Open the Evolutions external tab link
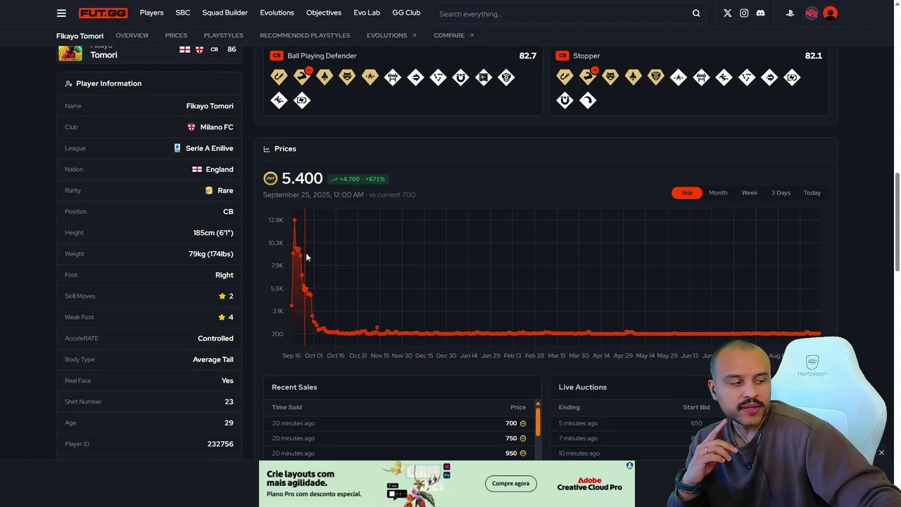 coord(391,35)
